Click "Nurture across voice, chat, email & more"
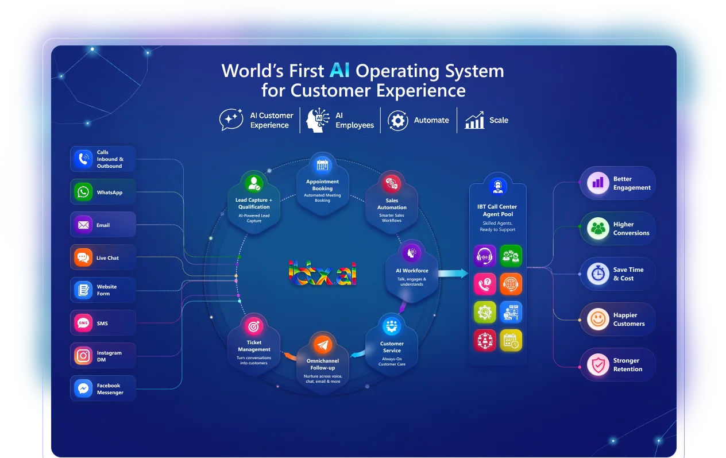This screenshot has width=726, height=458. [x=322, y=379]
